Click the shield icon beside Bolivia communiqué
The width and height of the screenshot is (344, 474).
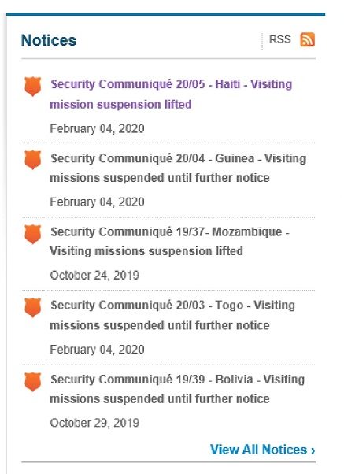32,382
